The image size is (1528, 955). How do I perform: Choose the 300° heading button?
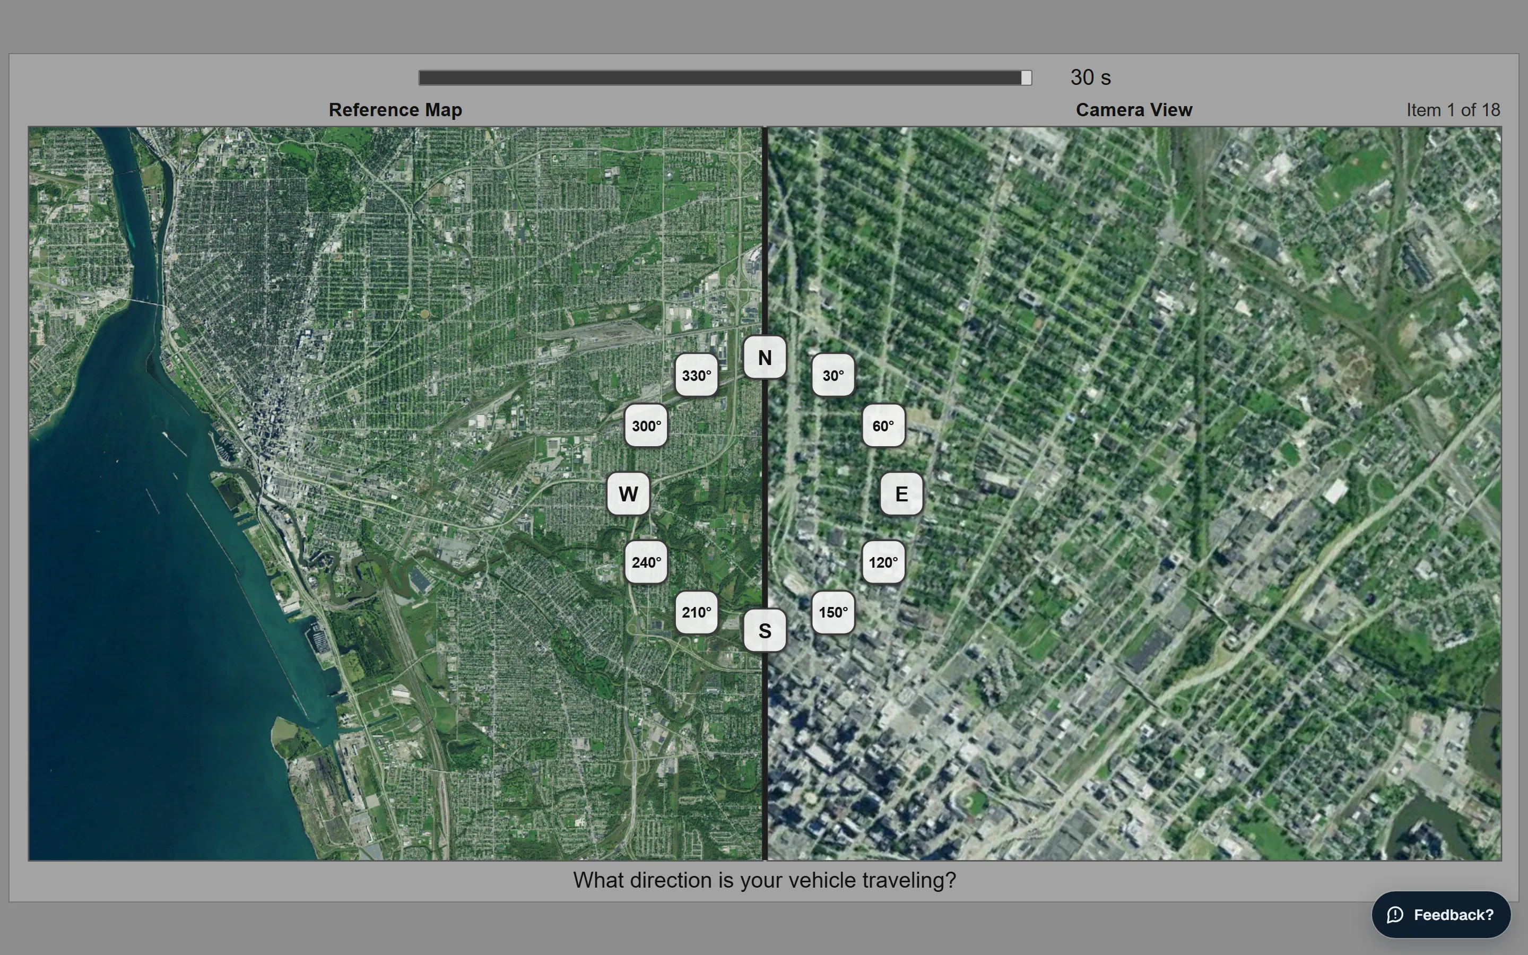tap(646, 426)
